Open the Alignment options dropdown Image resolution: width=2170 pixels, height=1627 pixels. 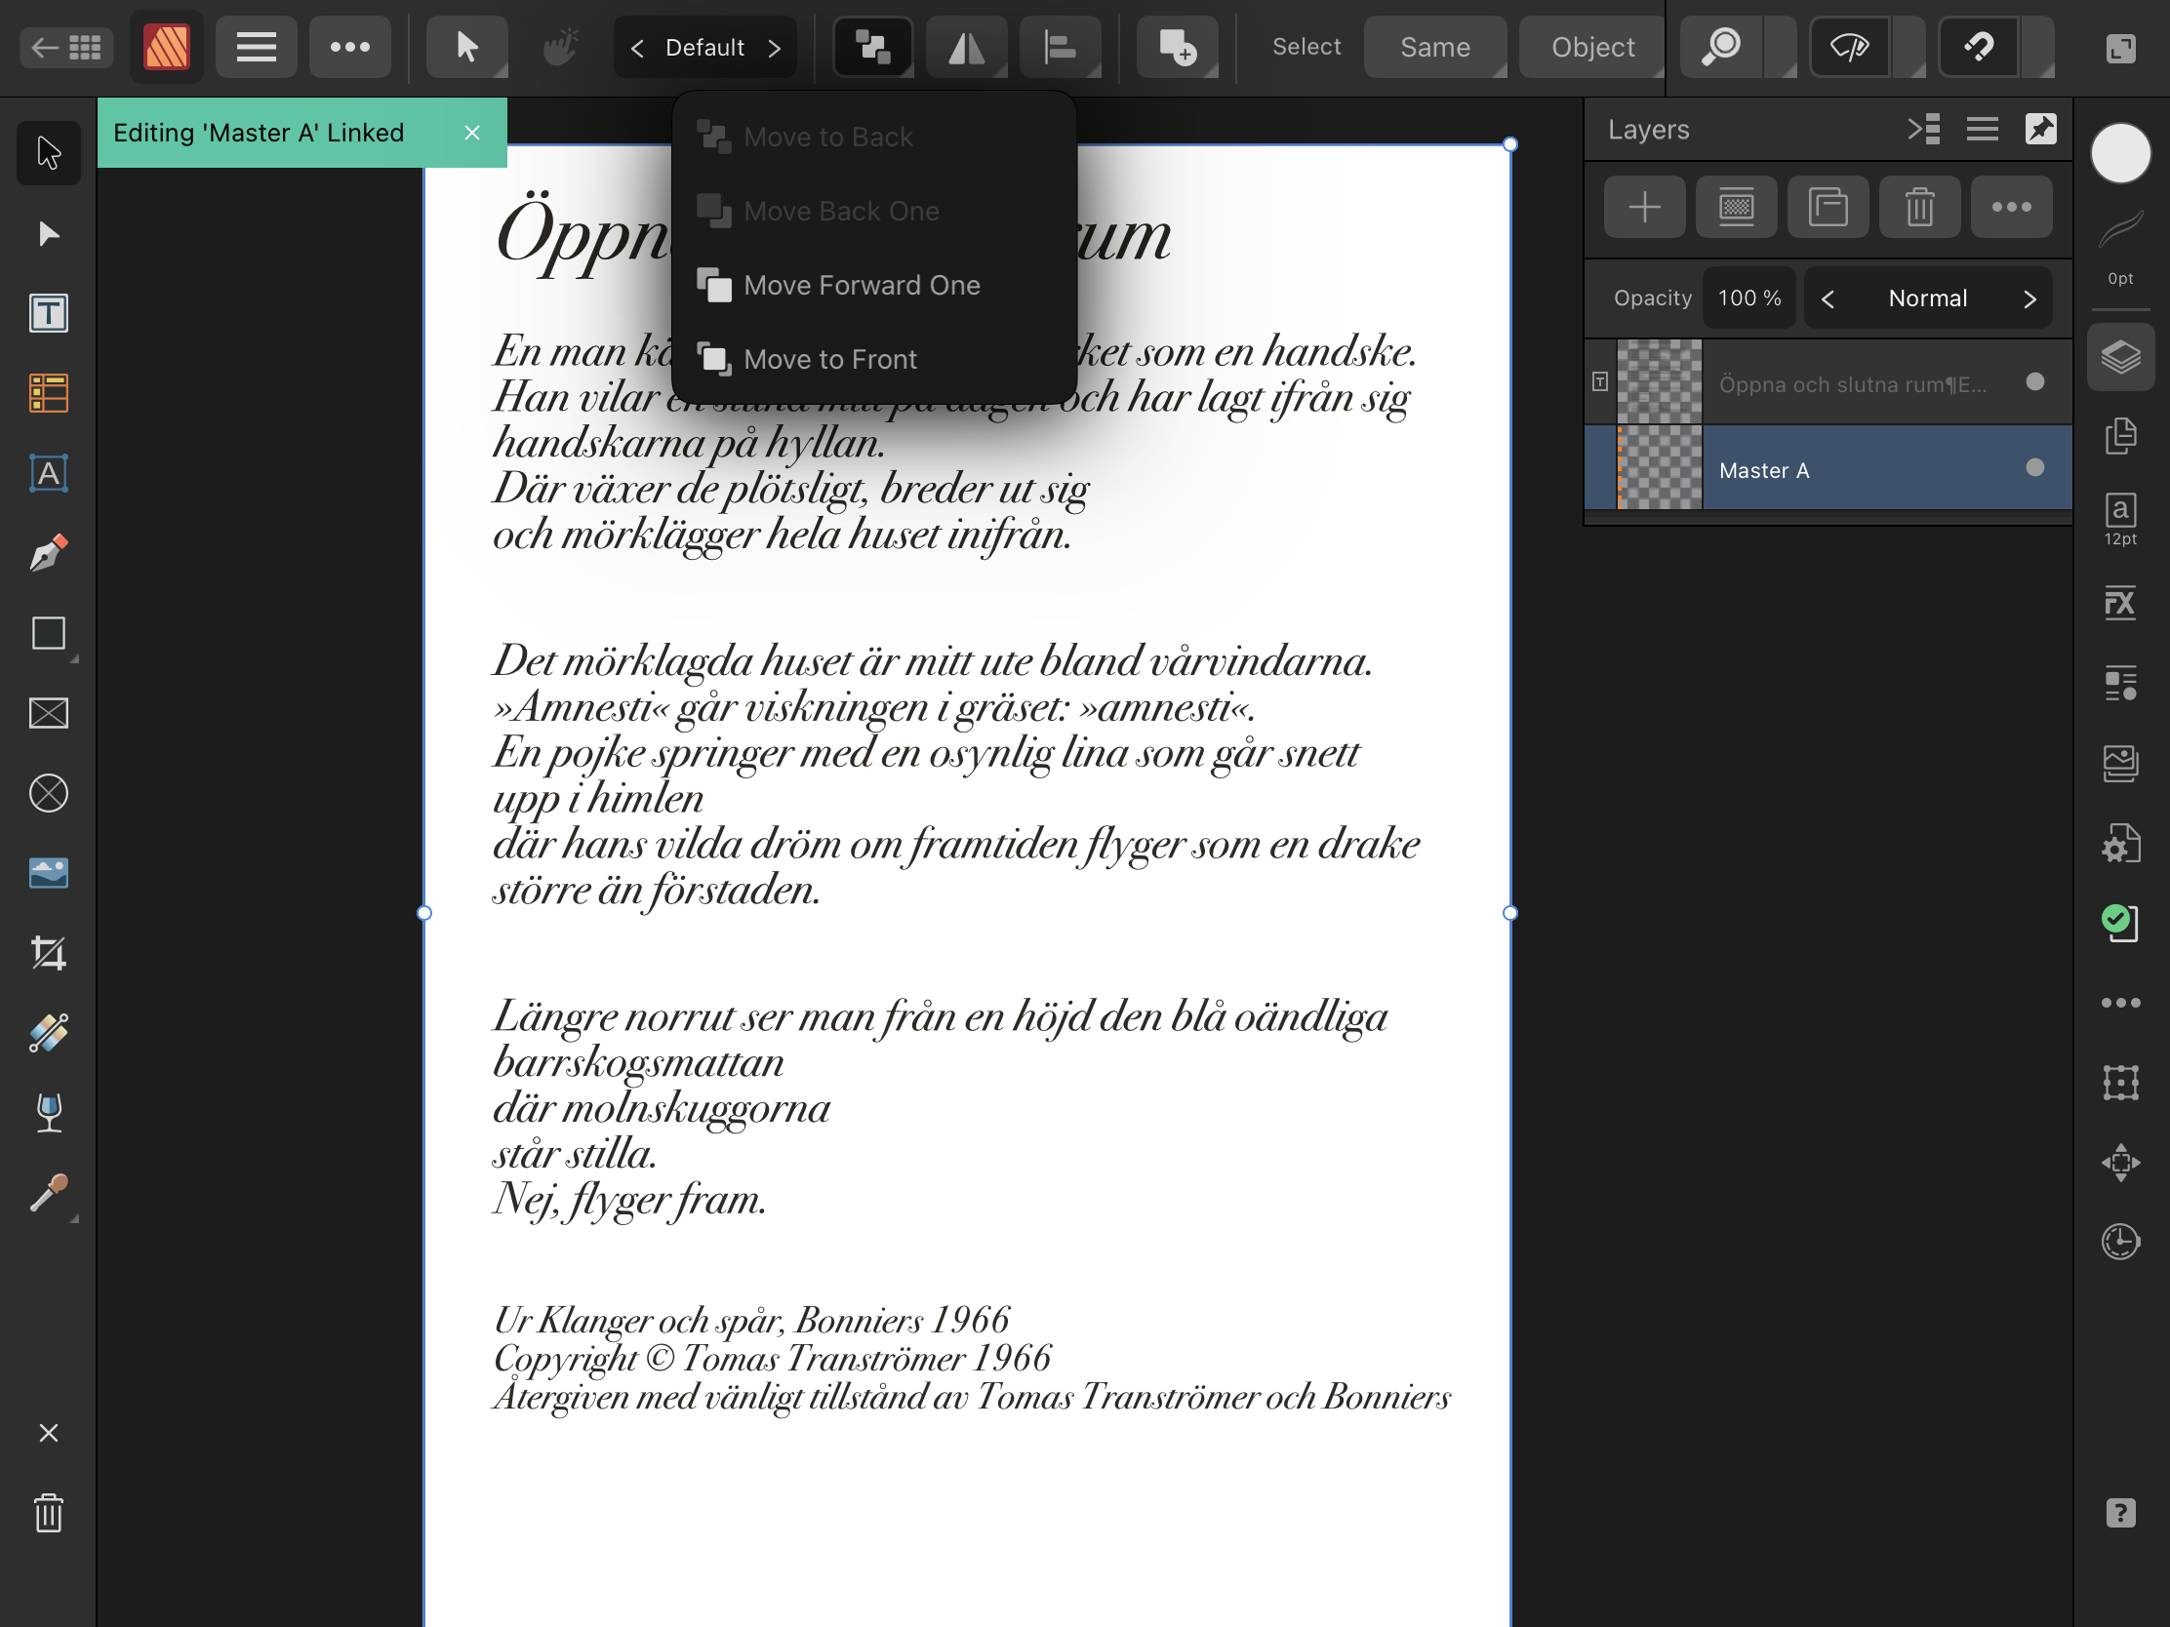[1061, 47]
